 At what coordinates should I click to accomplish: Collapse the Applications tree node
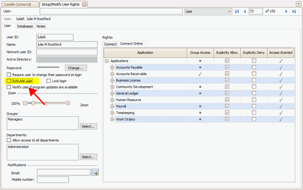click(107, 61)
